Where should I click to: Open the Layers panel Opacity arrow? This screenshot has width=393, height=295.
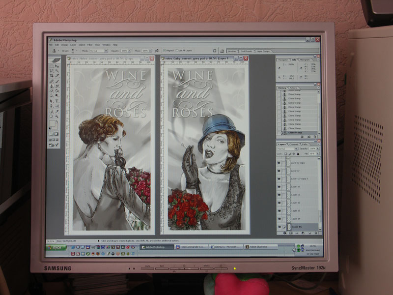point(318,149)
